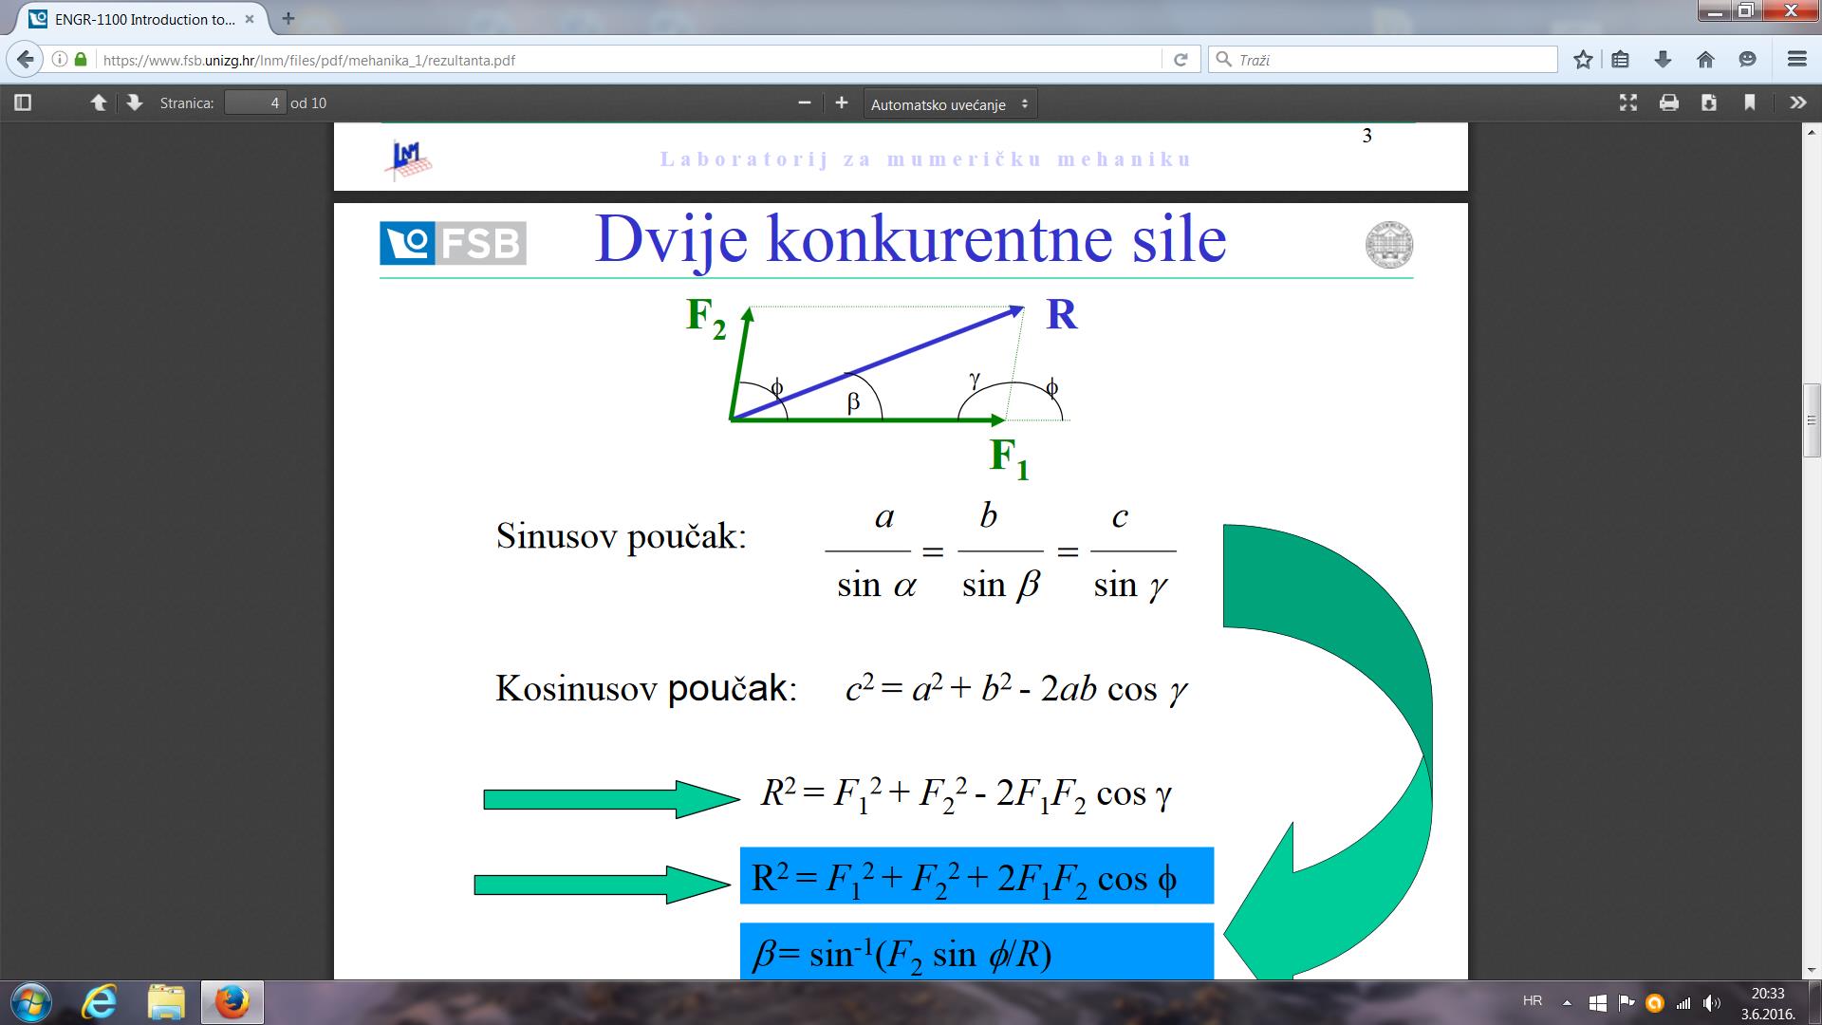Copy current view bookmark link
The image size is (1822, 1025).
(1750, 102)
